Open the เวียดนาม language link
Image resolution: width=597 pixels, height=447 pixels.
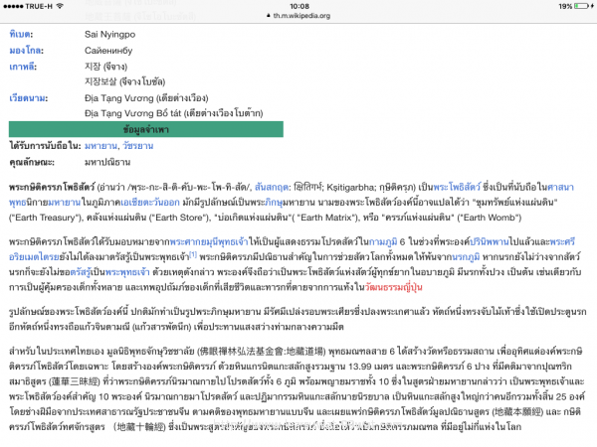point(28,98)
